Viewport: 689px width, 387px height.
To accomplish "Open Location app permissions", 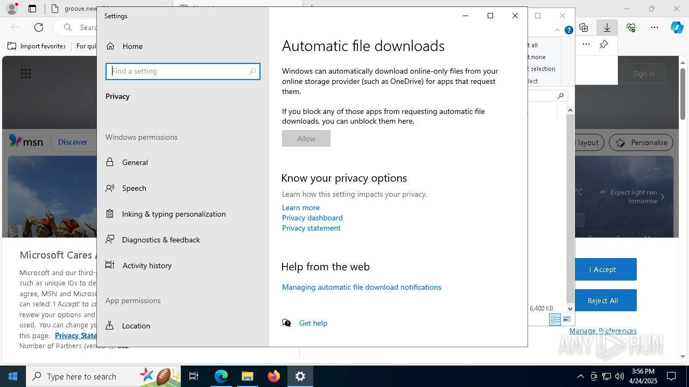I will click(128, 326).
